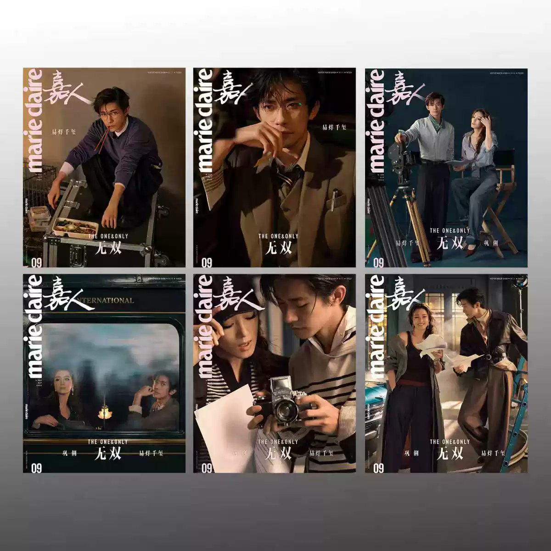The image size is (551, 551).
Task: Click the "INTERNATIONAL" lettering on the train cover
Action: point(107,300)
